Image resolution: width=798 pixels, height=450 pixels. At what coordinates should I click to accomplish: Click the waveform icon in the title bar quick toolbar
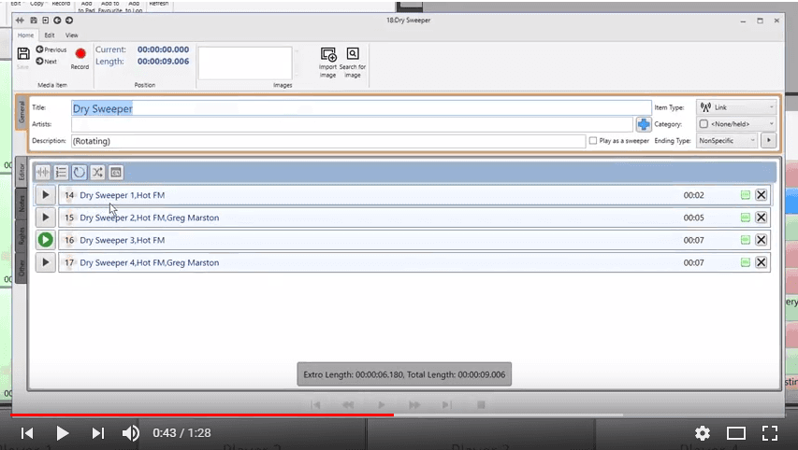pos(20,21)
